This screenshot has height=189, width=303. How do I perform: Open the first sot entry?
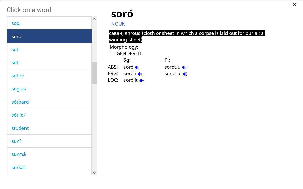pyautogui.click(x=49, y=49)
